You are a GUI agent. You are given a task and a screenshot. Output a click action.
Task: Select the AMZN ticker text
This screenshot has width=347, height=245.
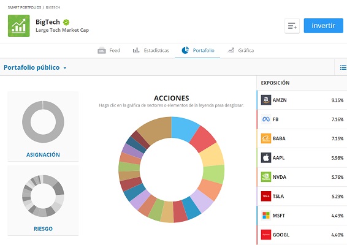(280, 100)
